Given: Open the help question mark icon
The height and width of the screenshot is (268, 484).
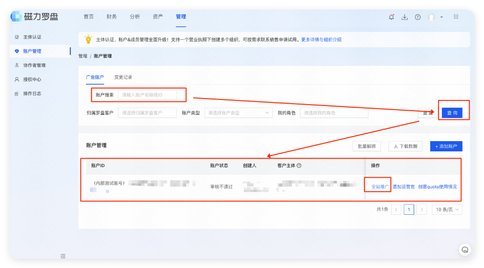Looking at the screenshot, I should coord(418,17).
